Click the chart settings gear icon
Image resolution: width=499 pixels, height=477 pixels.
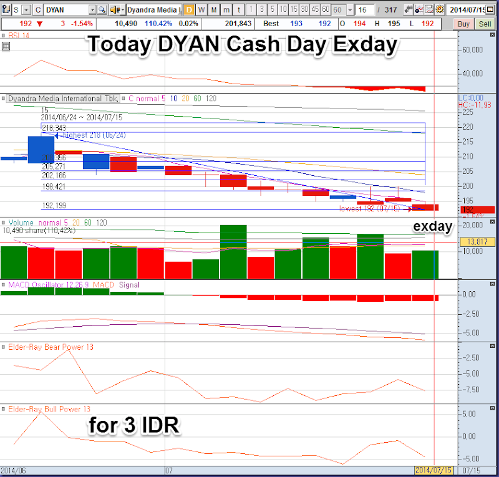point(440,10)
